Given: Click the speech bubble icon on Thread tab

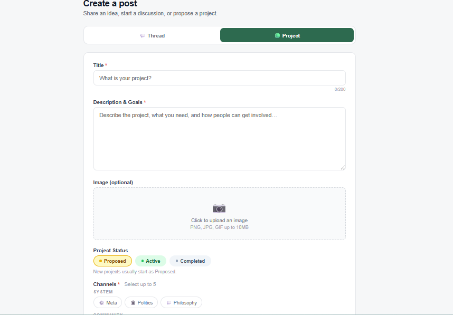Looking at the screenshot, I should click(x=143, y=36).
